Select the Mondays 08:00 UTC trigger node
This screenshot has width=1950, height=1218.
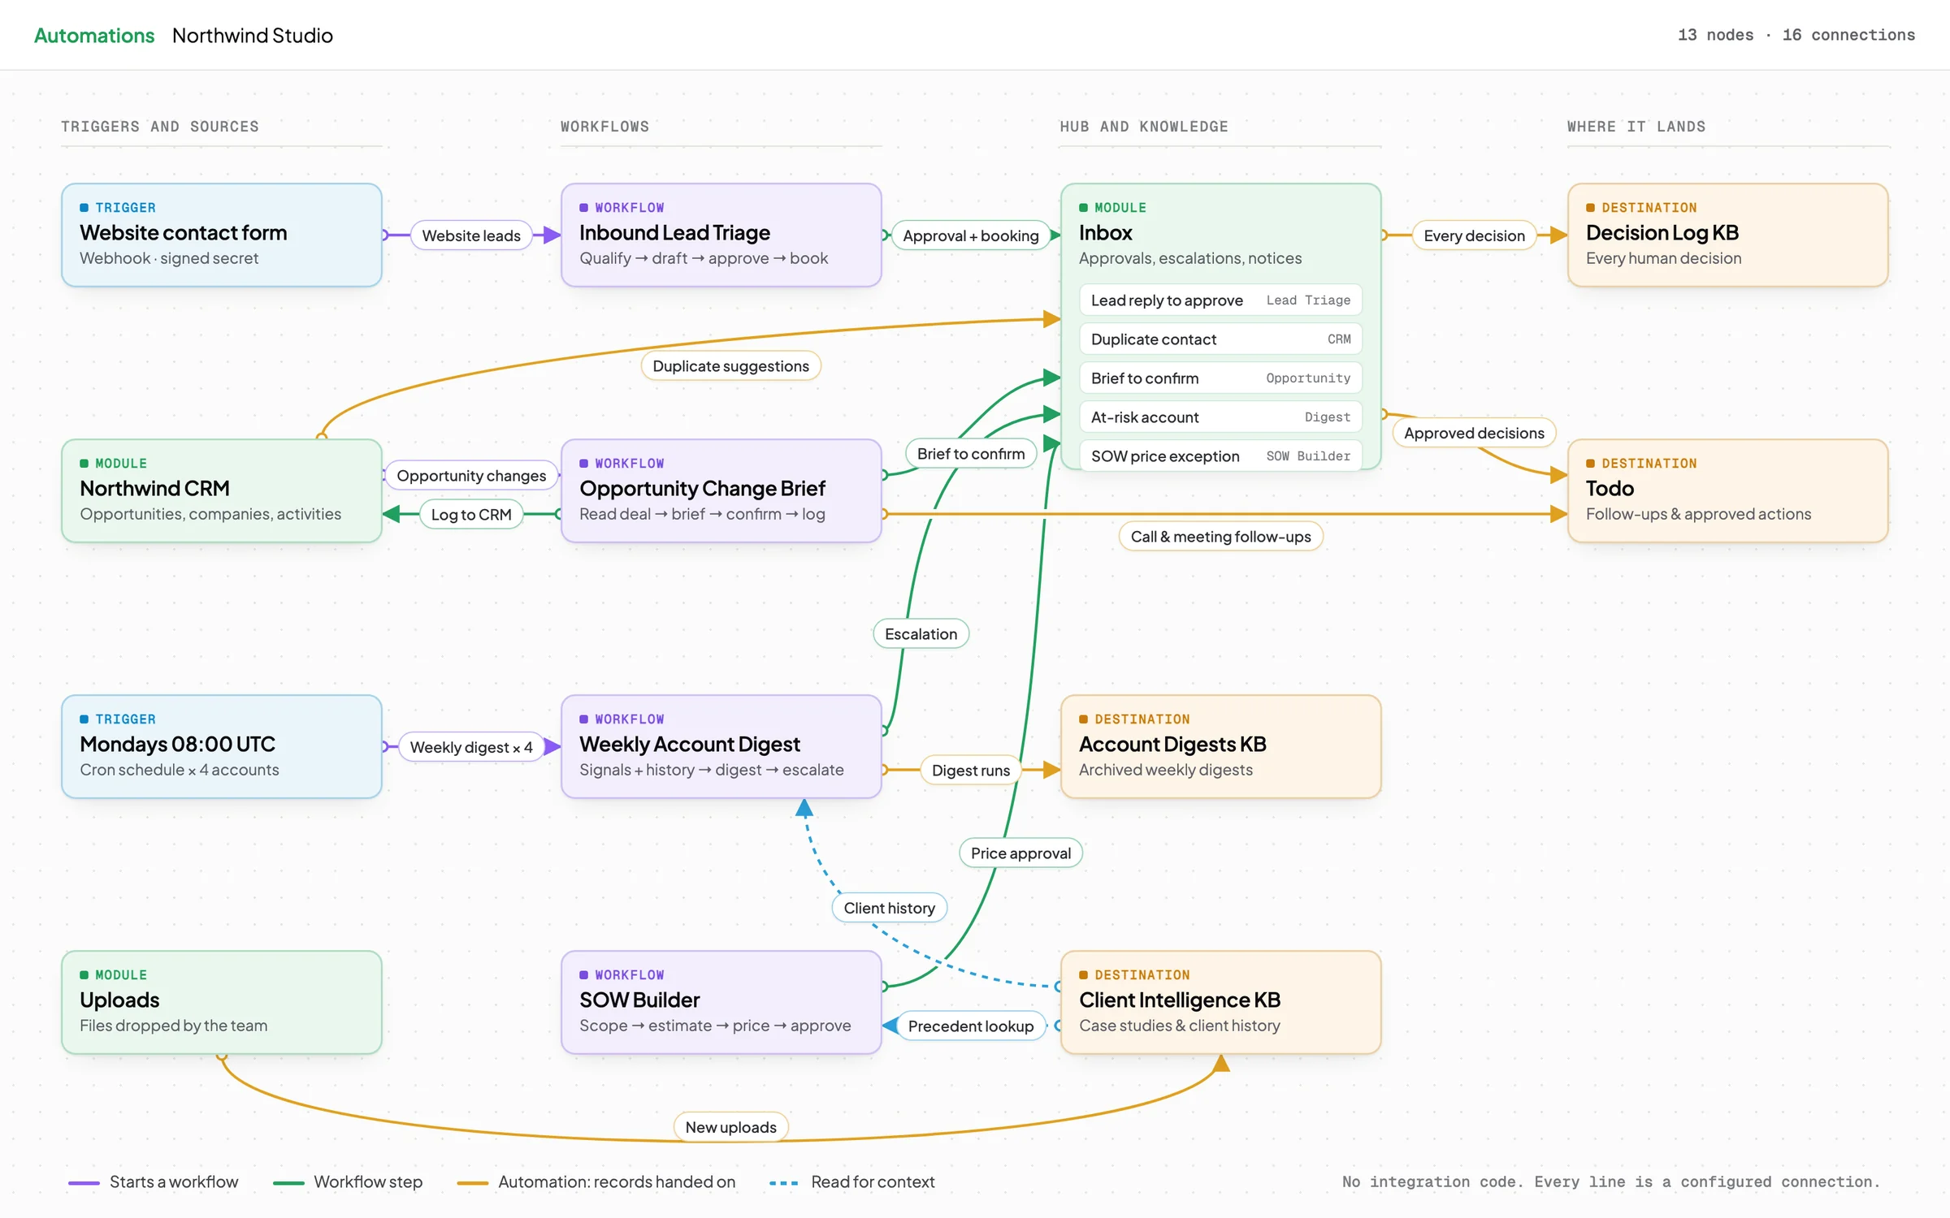coord(222,746)
